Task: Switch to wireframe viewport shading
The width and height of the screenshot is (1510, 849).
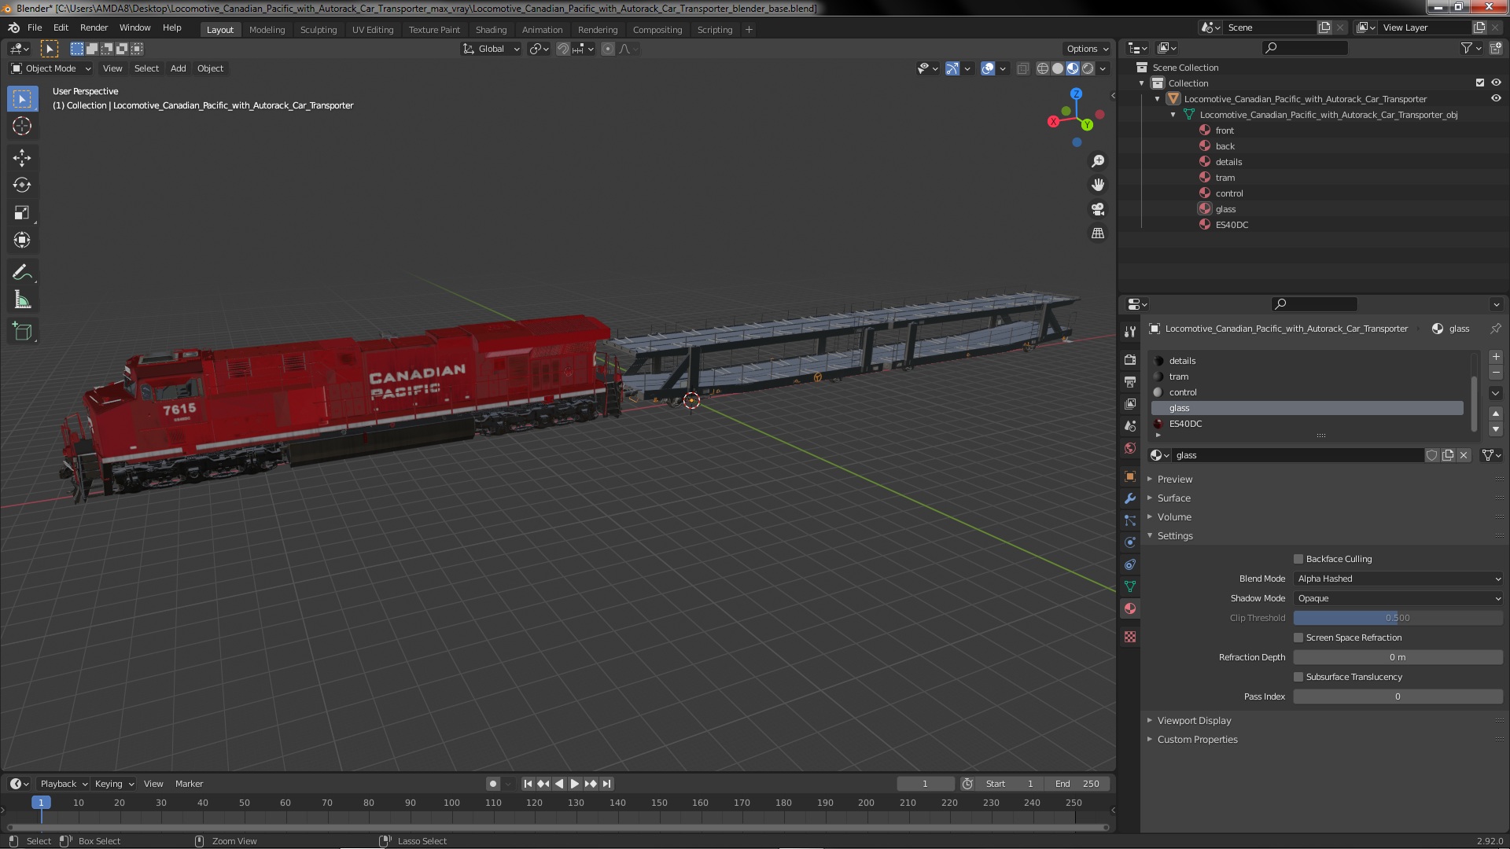Action: (1043, 68)
